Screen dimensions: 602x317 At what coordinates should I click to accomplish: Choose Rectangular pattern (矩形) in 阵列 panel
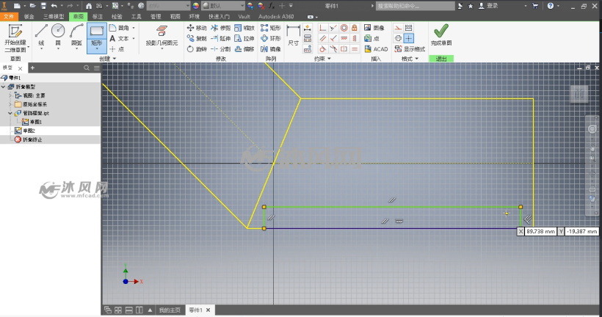(271, 28)
